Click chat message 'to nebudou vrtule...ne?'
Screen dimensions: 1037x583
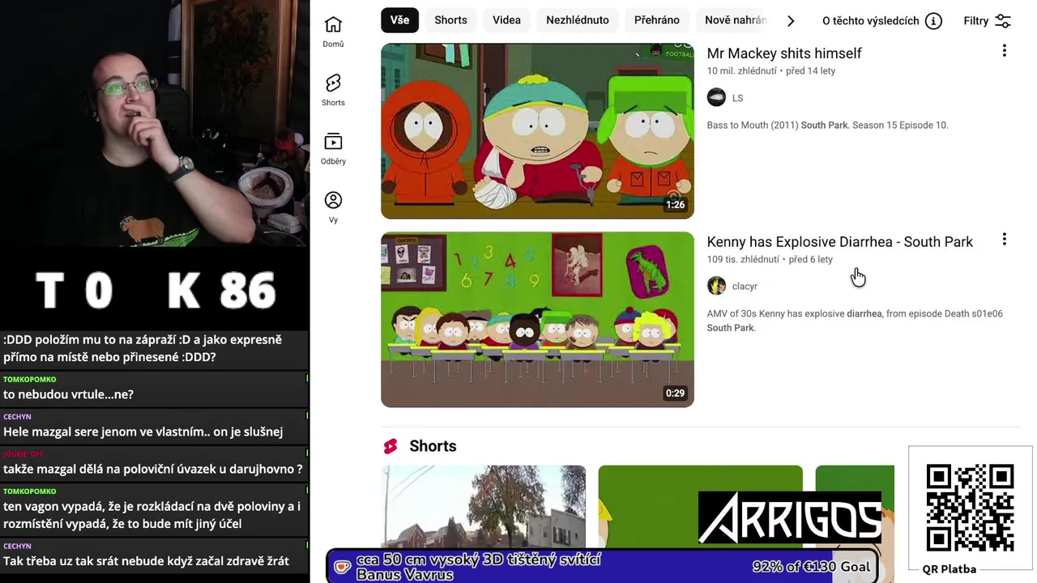point(154,388)
